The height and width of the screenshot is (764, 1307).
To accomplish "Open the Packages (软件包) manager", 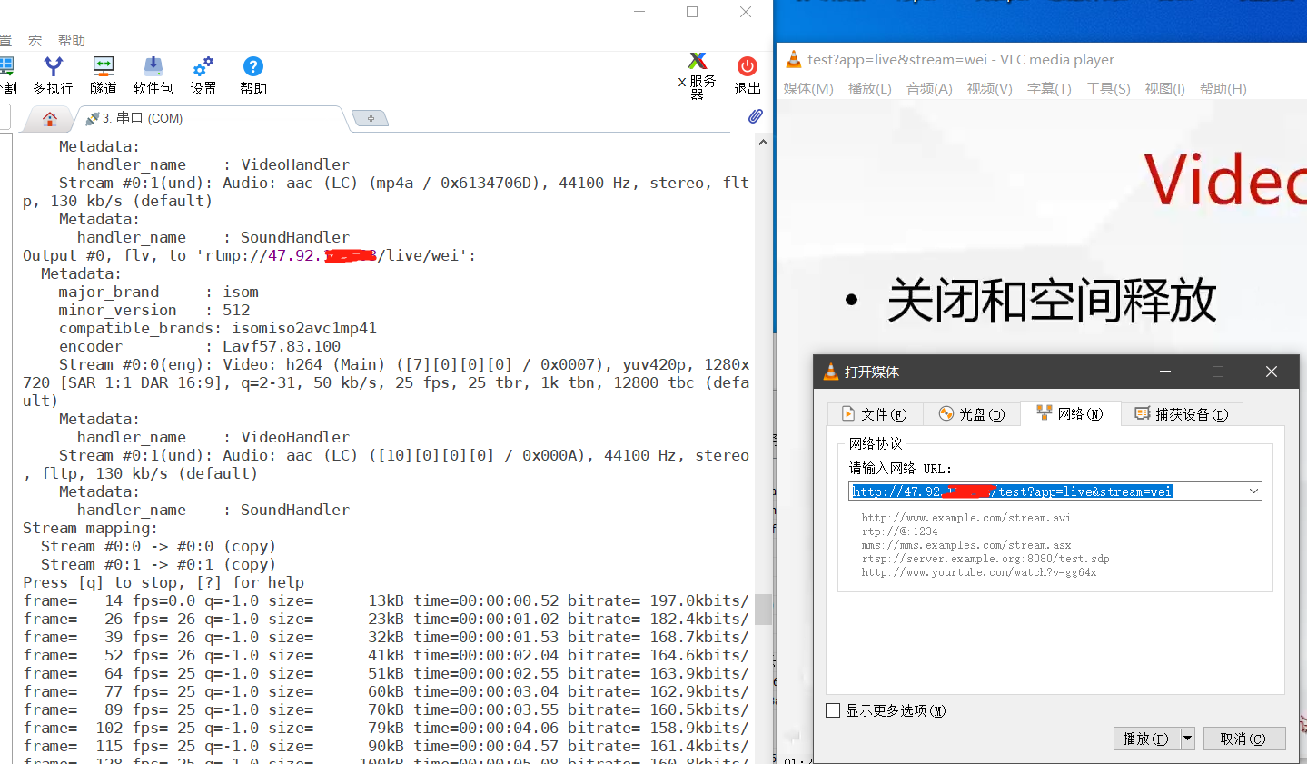I will pyautogui.click(x=153, y=75).
